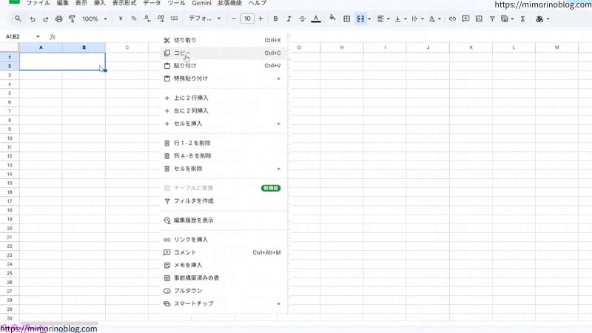The height and width of the screenshot is (333, 592).
Task: Open the fill color picker
Action: click(x=332, y=18)
